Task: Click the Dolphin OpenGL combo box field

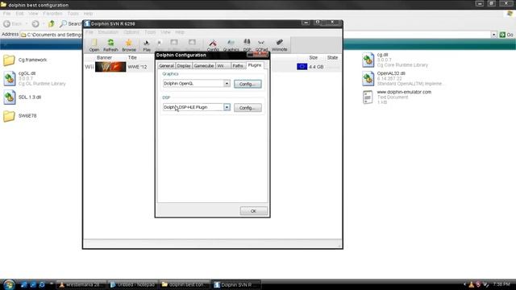Action: pos(196,84)
